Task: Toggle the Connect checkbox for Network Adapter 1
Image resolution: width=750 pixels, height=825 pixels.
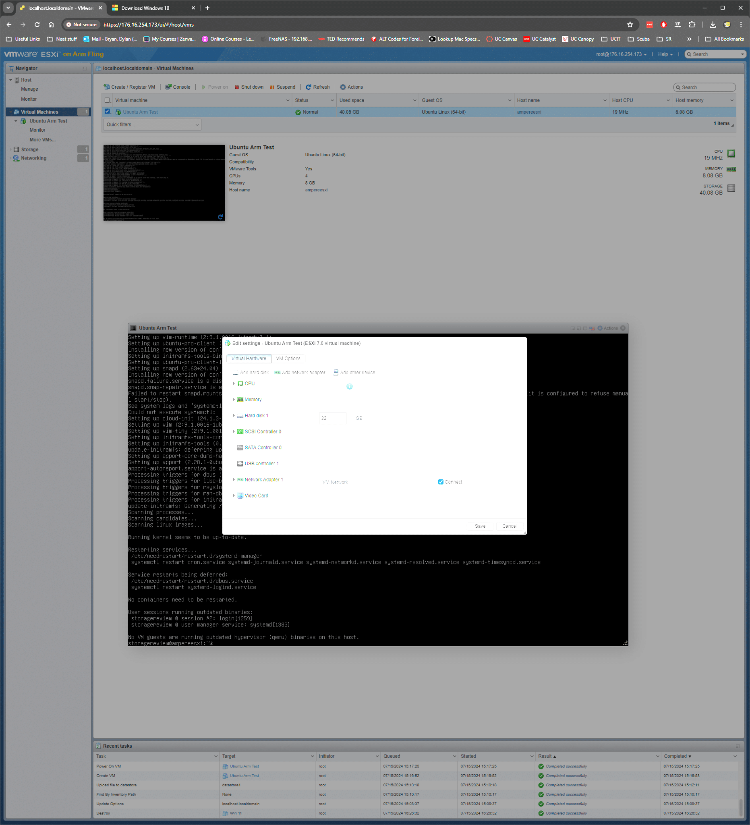Action: coord(441,482)
